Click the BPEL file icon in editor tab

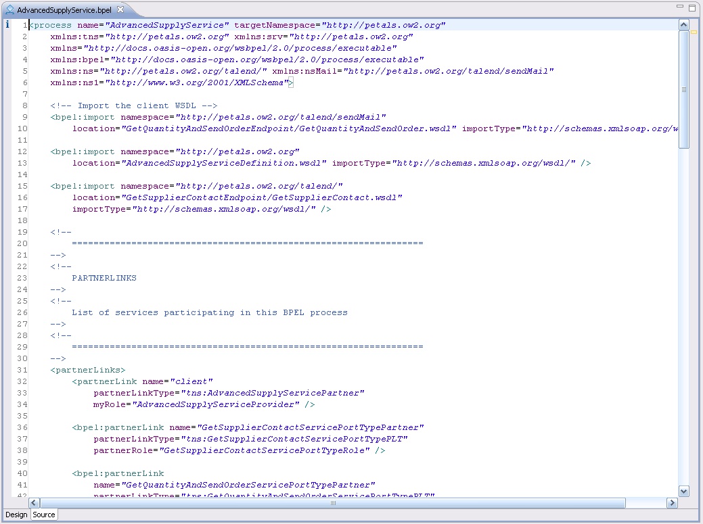[9, 10]
